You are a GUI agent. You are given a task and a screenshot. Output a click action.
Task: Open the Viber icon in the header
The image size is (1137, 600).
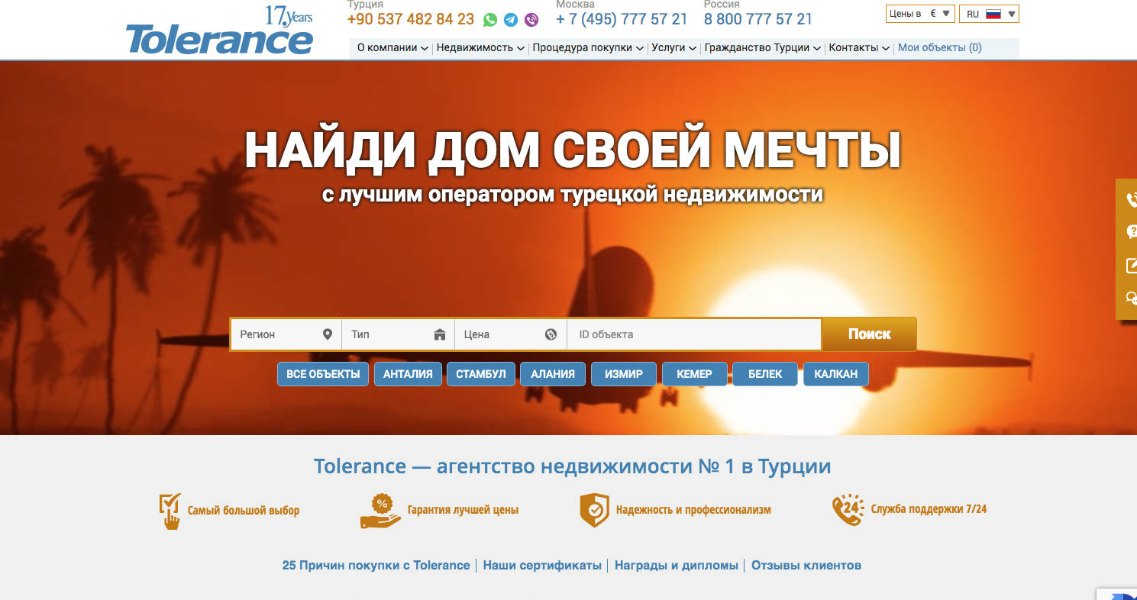point(531,20)
